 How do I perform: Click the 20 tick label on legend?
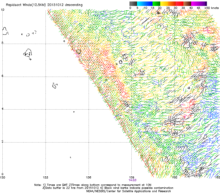tap(160, 8)
